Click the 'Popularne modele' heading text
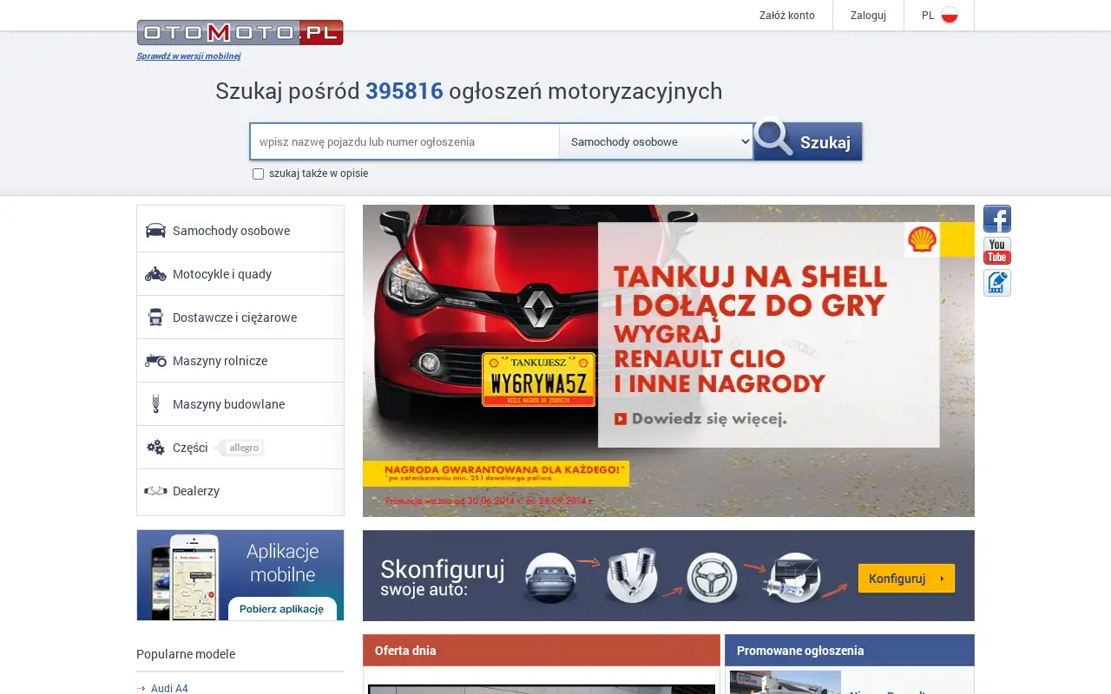The image size is (1111, 694). click(186, 654)
